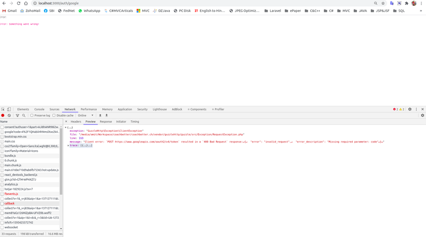Tick the checkbox beside callback request
Screen dimensions: 426x237
pyautogui.click(x=2, y=203)
